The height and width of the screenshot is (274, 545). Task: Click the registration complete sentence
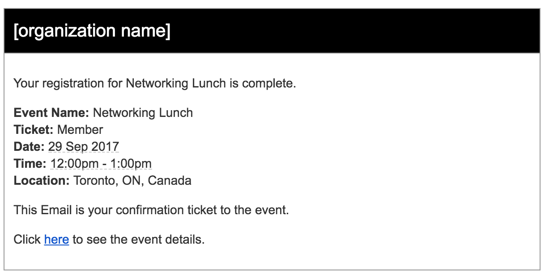[x=155, y=83]
